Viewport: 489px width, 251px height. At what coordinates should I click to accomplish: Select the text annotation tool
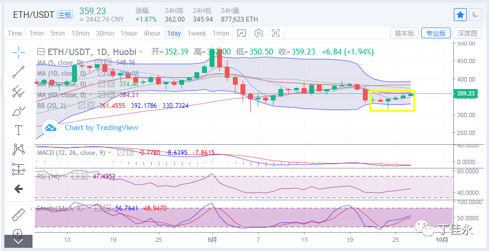pyautogui.click(x=19, y=130)
